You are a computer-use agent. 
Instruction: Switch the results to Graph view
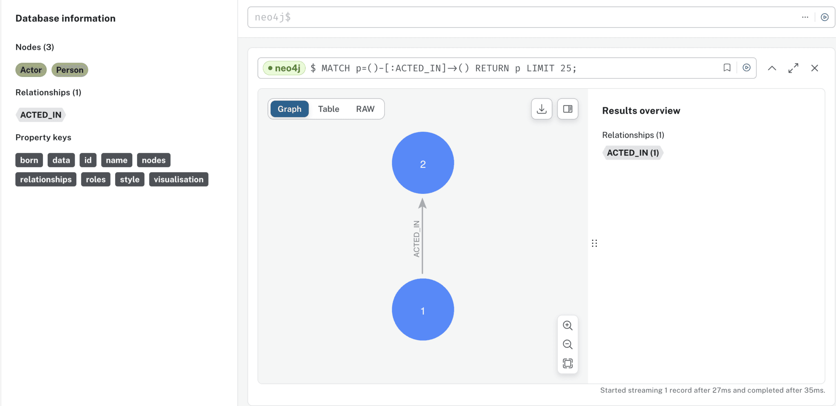pos(289,109)
